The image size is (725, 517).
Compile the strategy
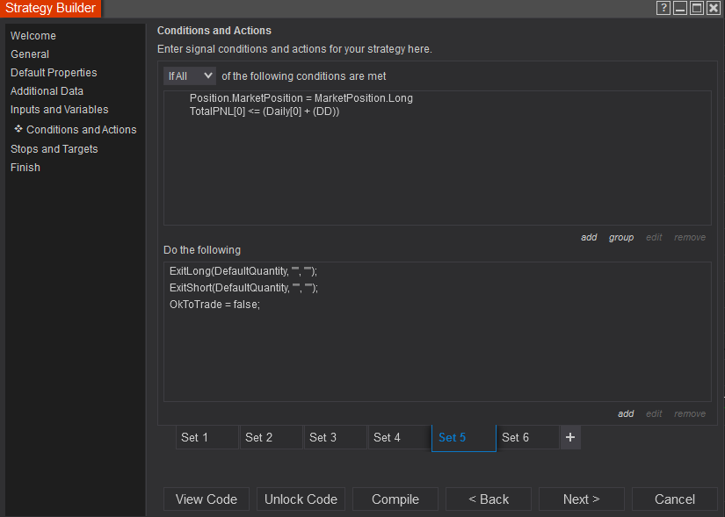point(395,499)
